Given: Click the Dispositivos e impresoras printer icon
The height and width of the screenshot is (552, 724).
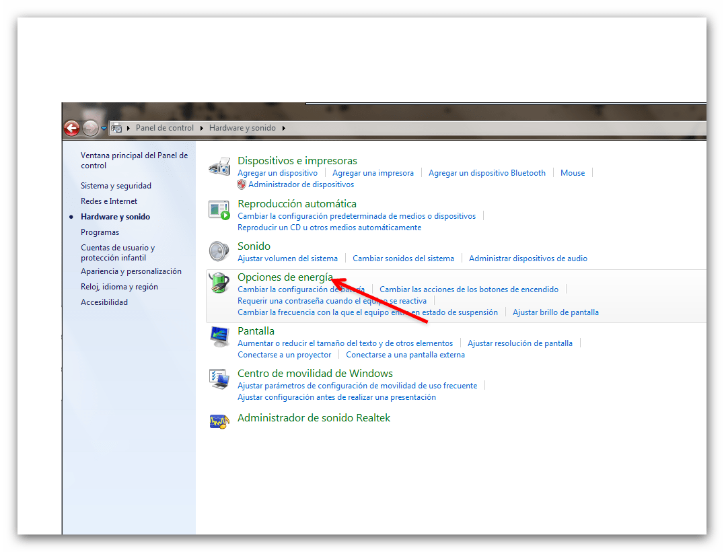Looking at the screenshot, I should (219, 166).
